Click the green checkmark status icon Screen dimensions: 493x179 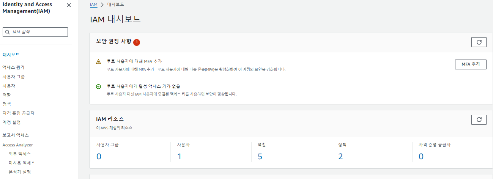(x=99, y=86)
